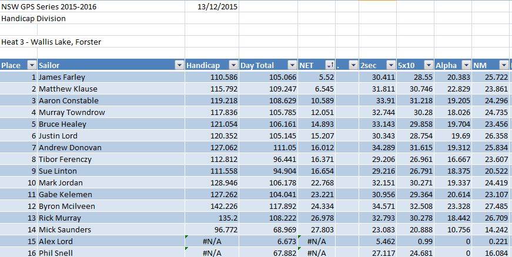Screen dimensions: 512x257
Task: Click the NSW GPS Series 2015-2016 title cell
Action: [x=49, y=6]
